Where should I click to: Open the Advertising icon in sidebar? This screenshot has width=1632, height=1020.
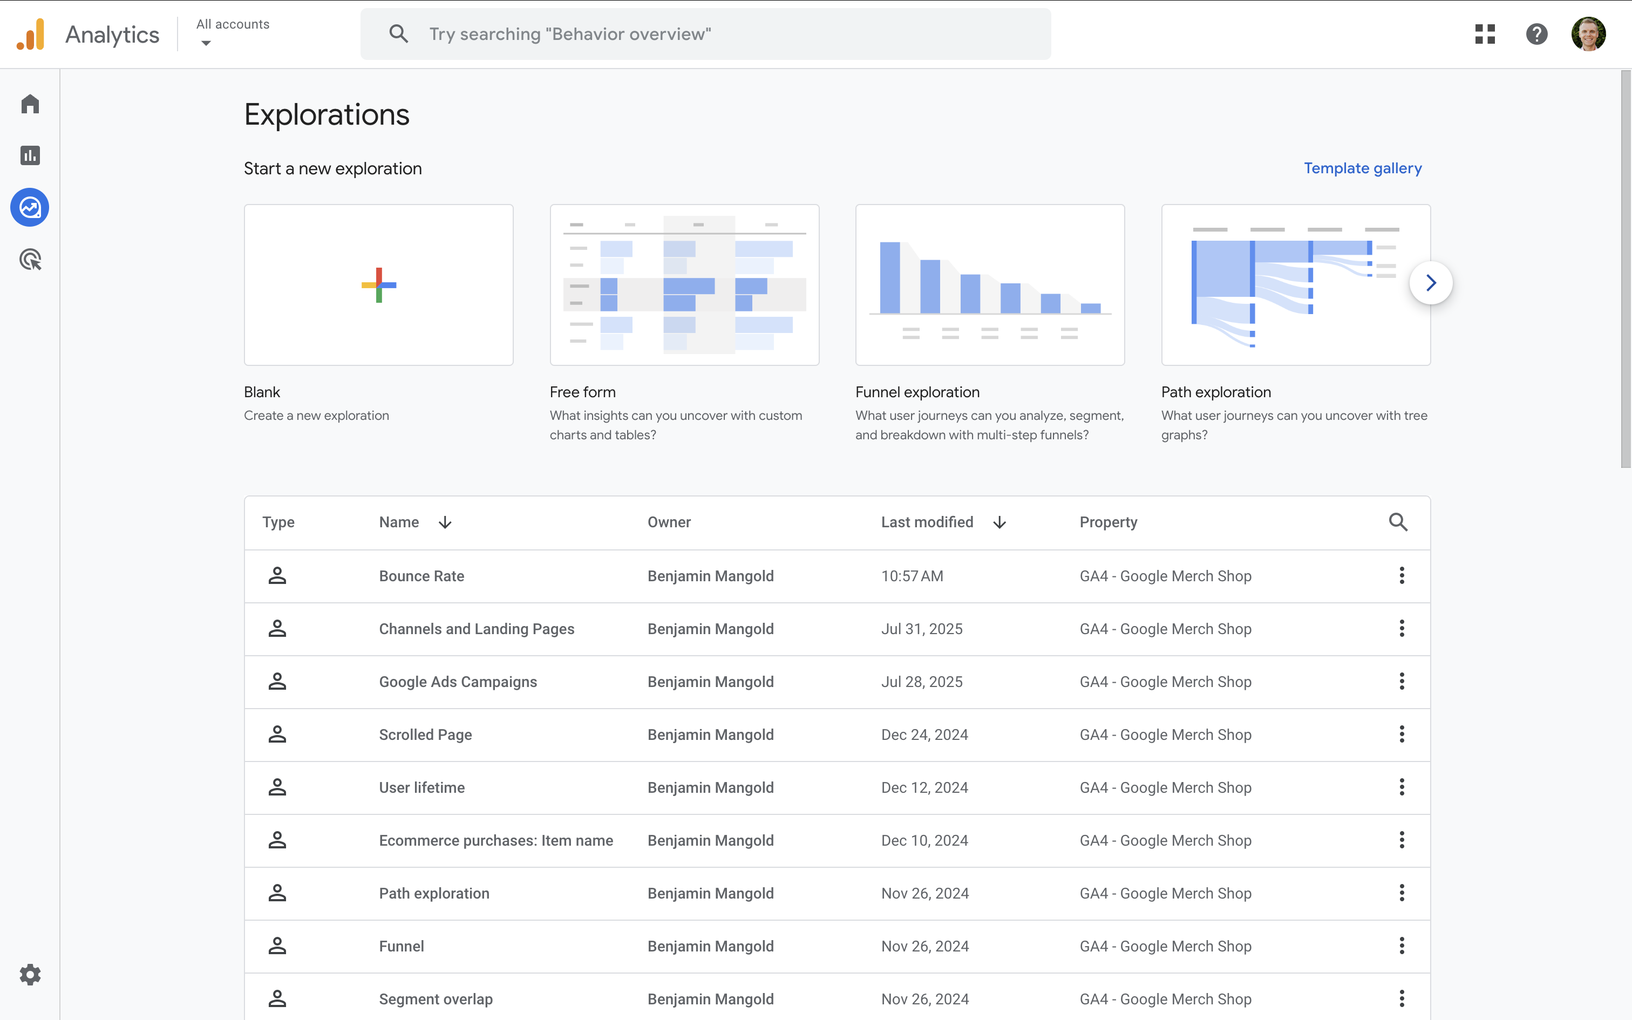tap(30, 259)
